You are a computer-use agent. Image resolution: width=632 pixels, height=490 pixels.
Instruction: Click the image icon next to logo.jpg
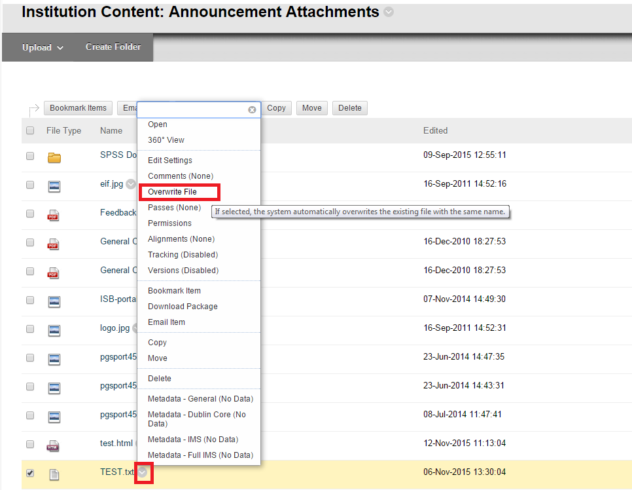click(54, 330)
